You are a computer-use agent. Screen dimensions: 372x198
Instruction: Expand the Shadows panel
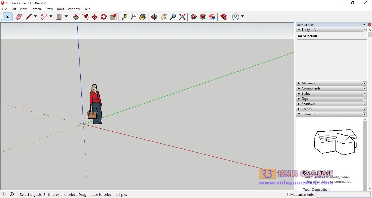coord(299,104)
